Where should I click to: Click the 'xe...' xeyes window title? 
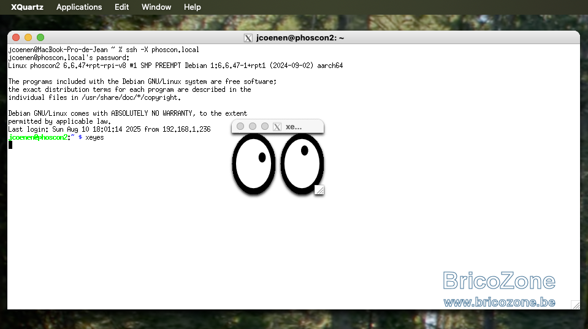tap(294, 127)
